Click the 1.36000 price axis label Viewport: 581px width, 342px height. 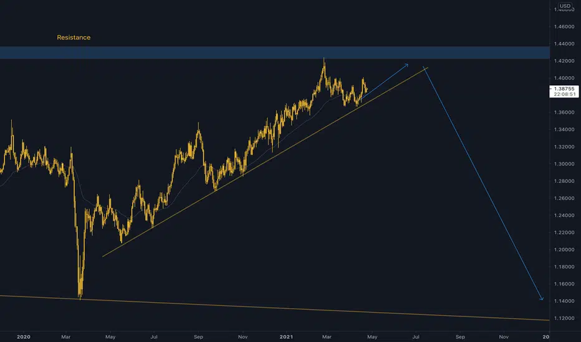pyautogui.click(x=564, y=113)
